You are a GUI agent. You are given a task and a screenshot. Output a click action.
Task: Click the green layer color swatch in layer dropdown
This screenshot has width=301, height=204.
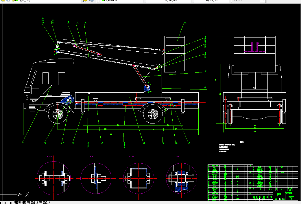pos(17,1)
